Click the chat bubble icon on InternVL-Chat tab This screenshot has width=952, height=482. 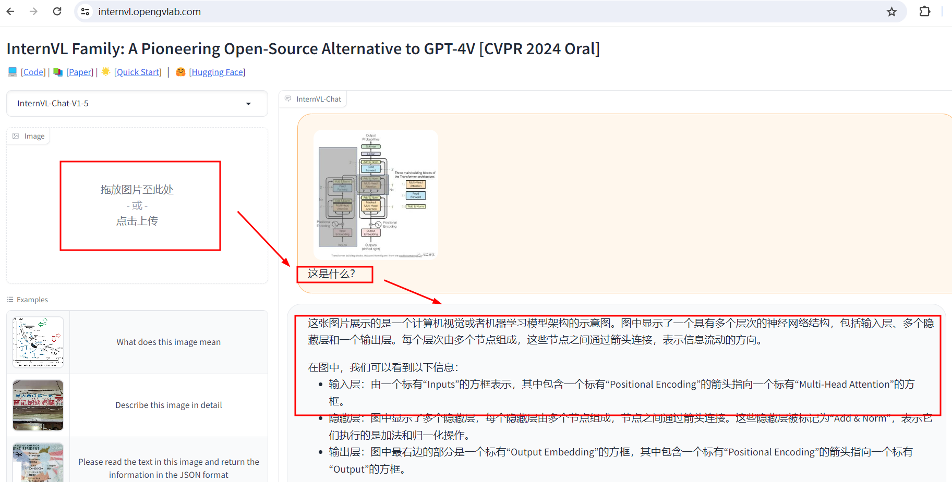pos(288,98)
